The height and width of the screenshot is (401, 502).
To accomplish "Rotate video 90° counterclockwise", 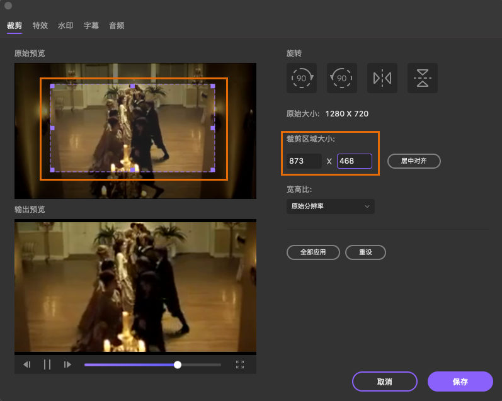I will tap(342, 78).
